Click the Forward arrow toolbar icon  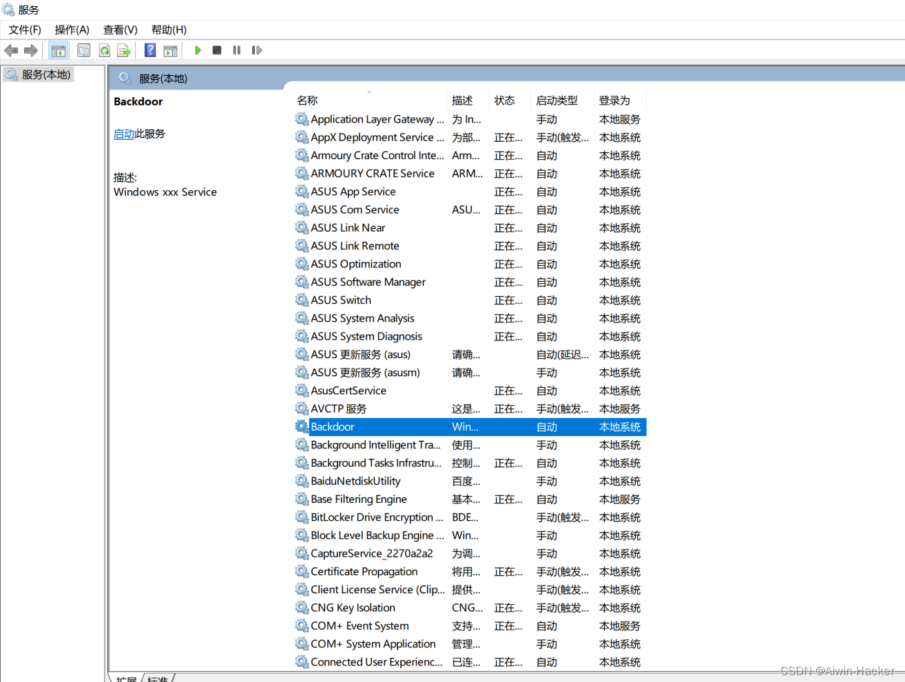click(30, 50)
